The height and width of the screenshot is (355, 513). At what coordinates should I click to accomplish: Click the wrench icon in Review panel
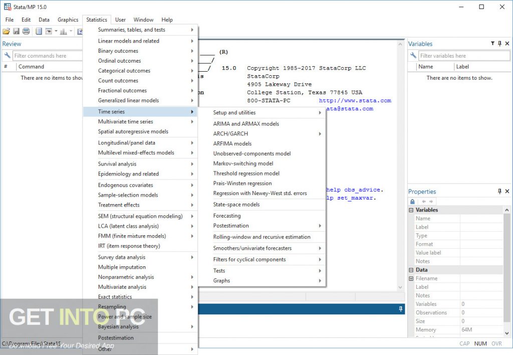[x=7, y=55]
